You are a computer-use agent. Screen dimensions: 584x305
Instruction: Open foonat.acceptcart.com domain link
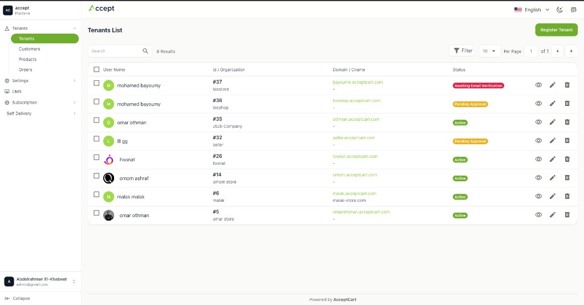pos(355,156)
